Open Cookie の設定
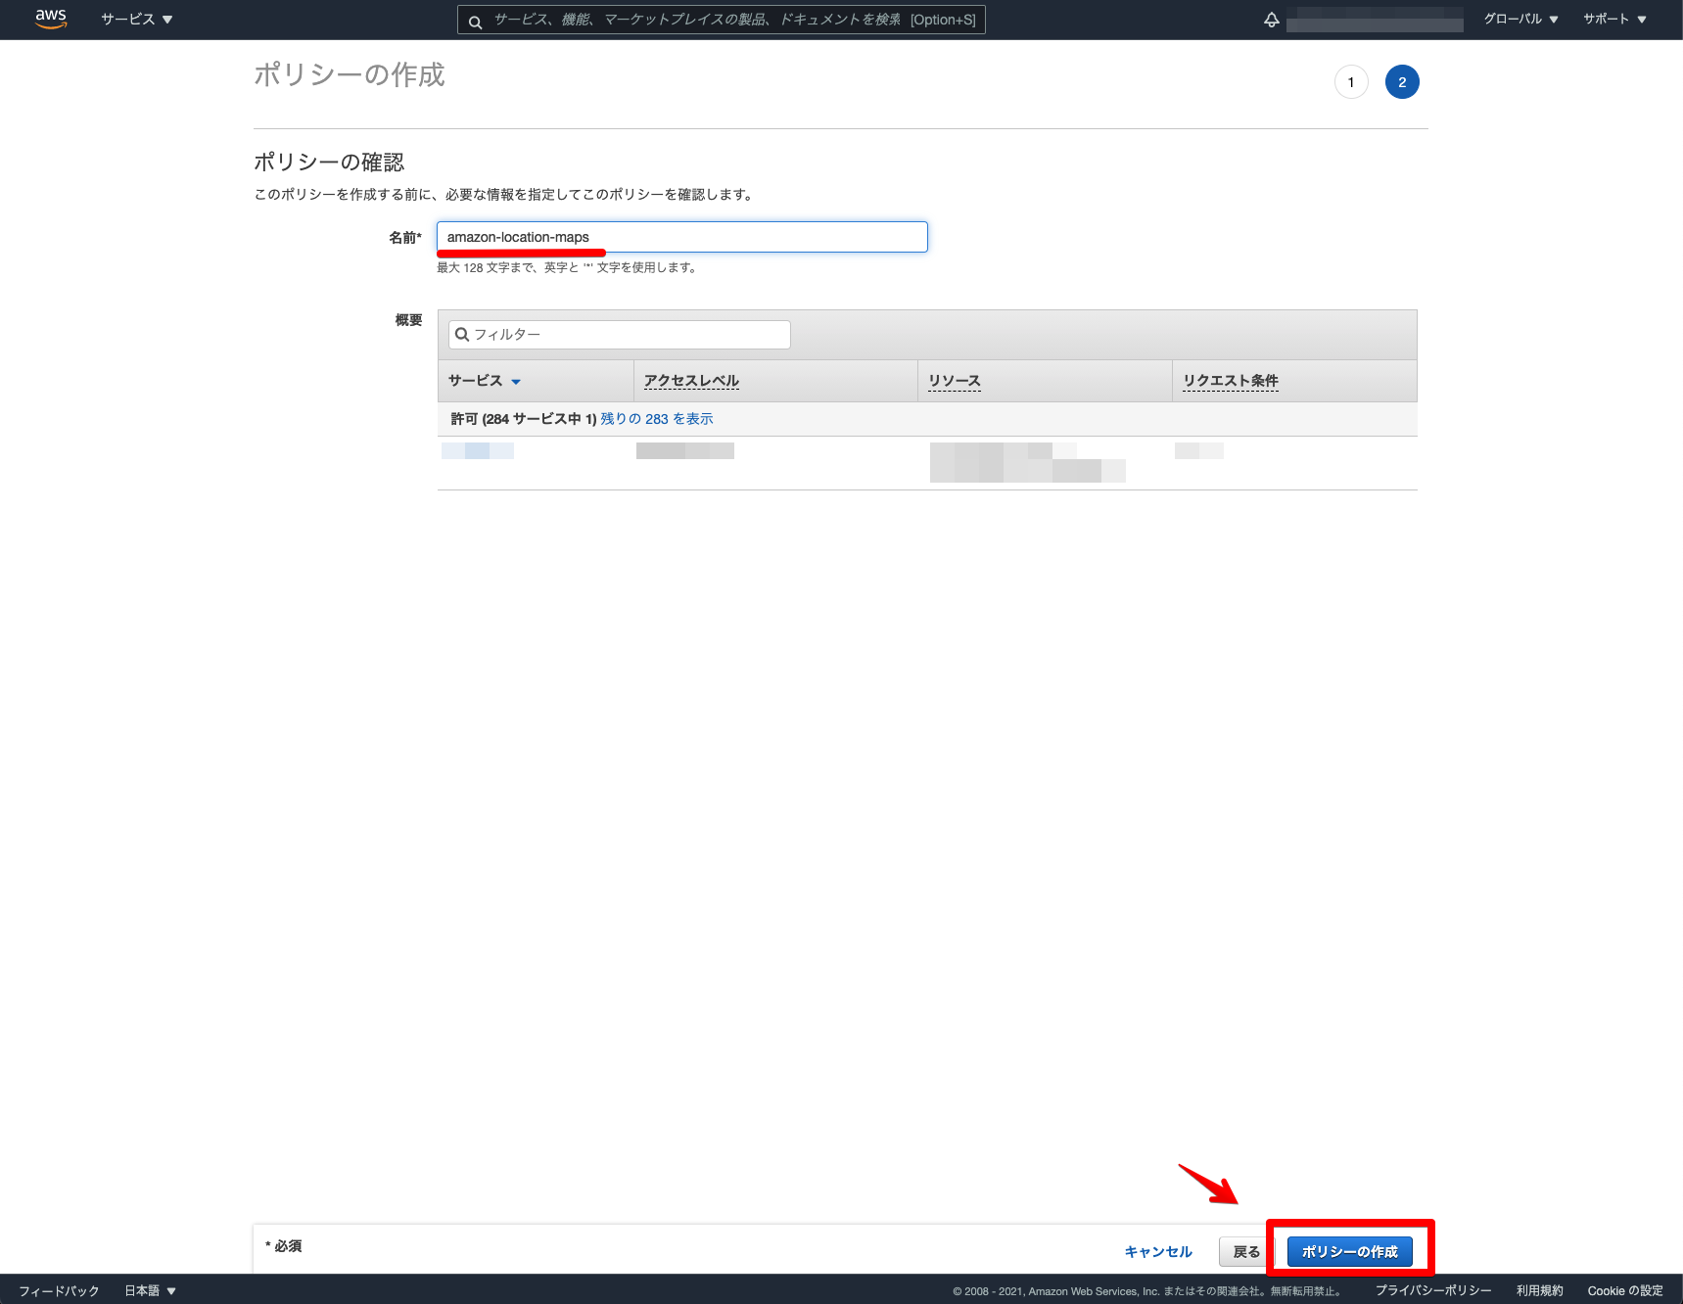Screen dimensions: 1683x1304 1623,1290
